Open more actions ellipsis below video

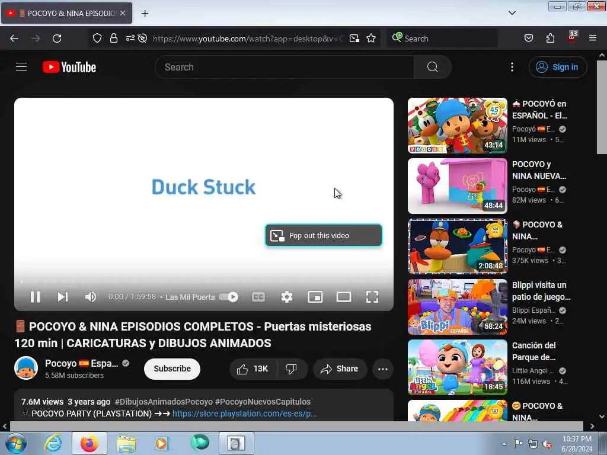(x=383, y=369)
